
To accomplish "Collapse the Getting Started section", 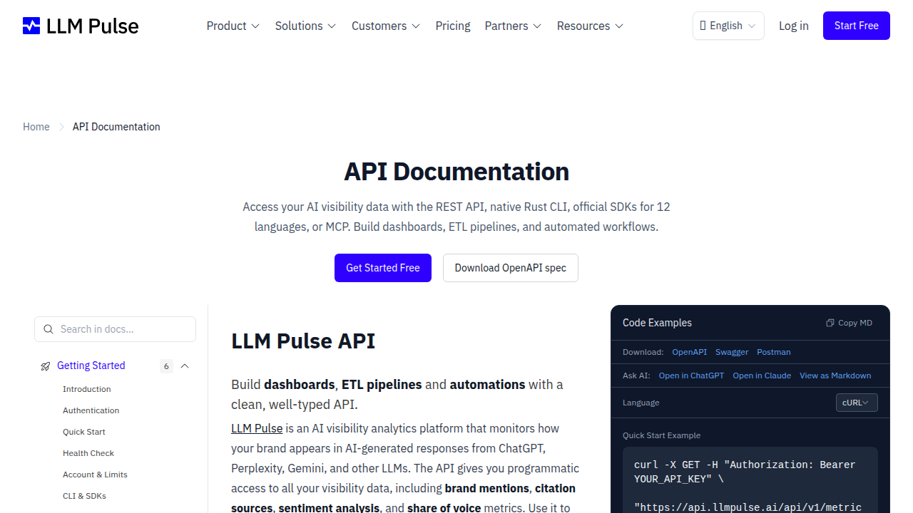I will pyautogui.click(x=185, y=366).
